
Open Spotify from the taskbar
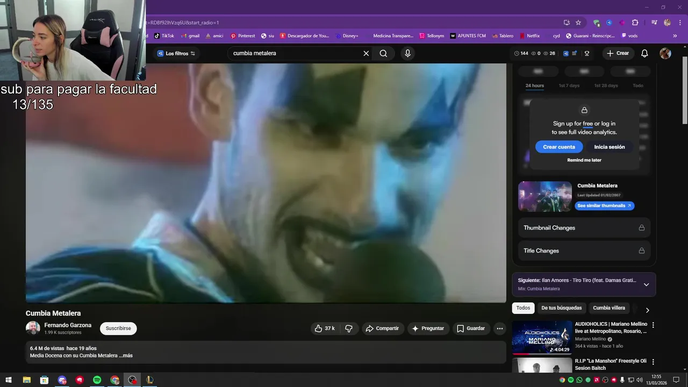click(x=97, y=380)
